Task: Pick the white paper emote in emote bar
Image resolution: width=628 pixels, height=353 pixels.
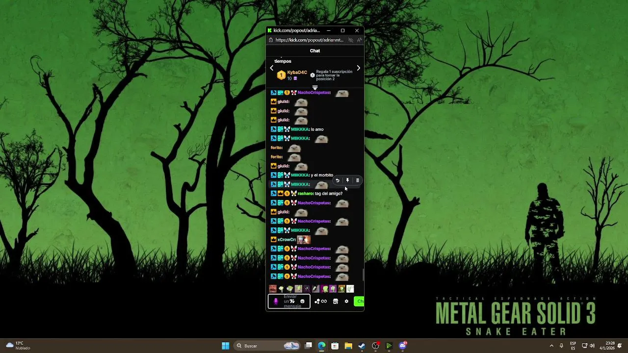Action: 350,289
